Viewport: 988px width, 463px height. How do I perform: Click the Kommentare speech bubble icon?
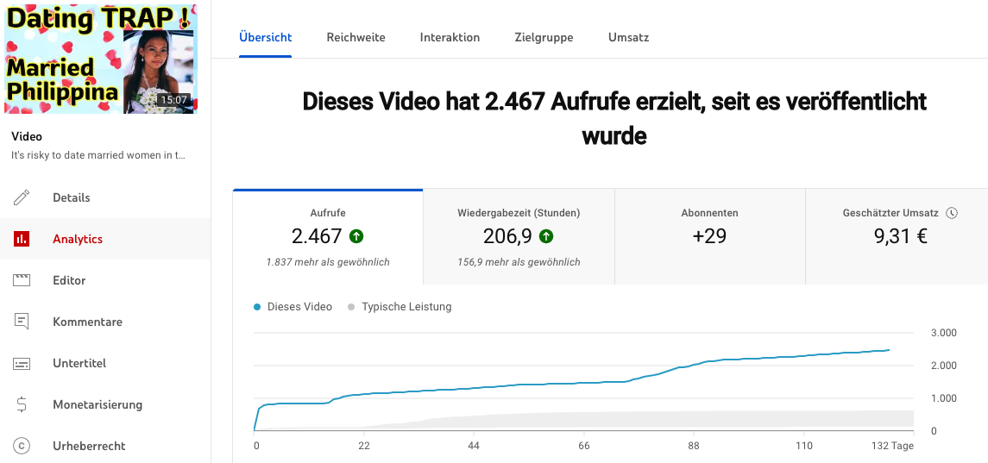(22, 322)
